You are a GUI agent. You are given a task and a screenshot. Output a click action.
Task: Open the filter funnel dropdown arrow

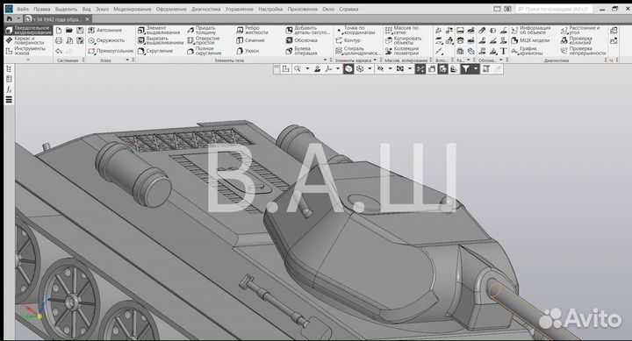coord(476,69)
